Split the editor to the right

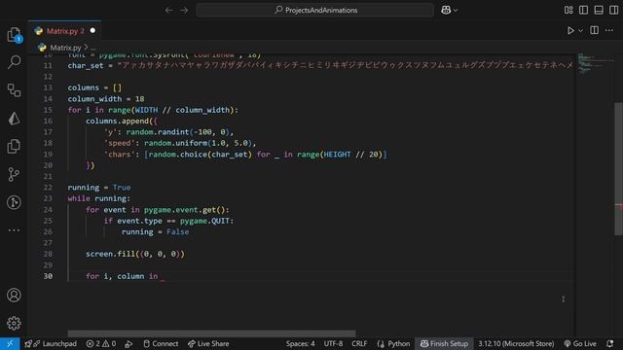(x=595, y=30)
